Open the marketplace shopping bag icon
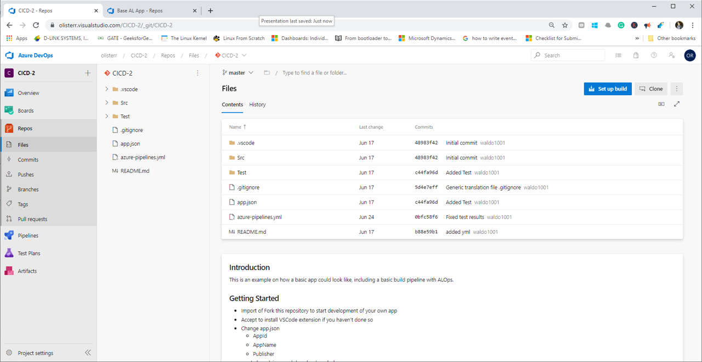The height and width of the screenshot is (362, 702). pyautogui.click(x=636, y=55)
